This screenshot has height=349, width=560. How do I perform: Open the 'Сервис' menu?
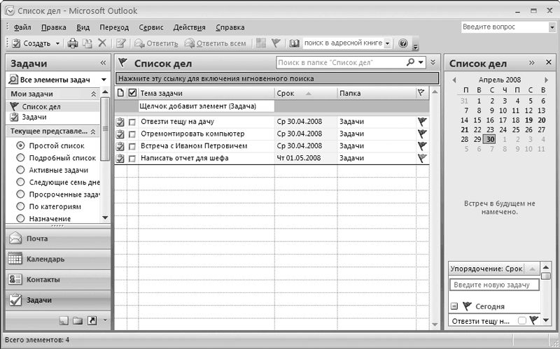pos(151,27)
